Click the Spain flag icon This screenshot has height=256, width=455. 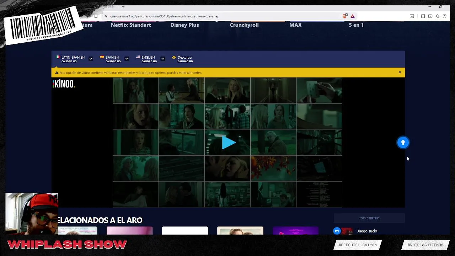(102, 57)
